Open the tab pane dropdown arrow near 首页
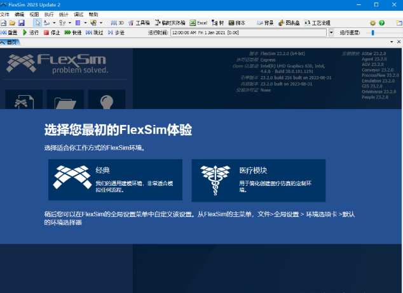The height and width of the screenshot is (293, 403). [392, 42]
